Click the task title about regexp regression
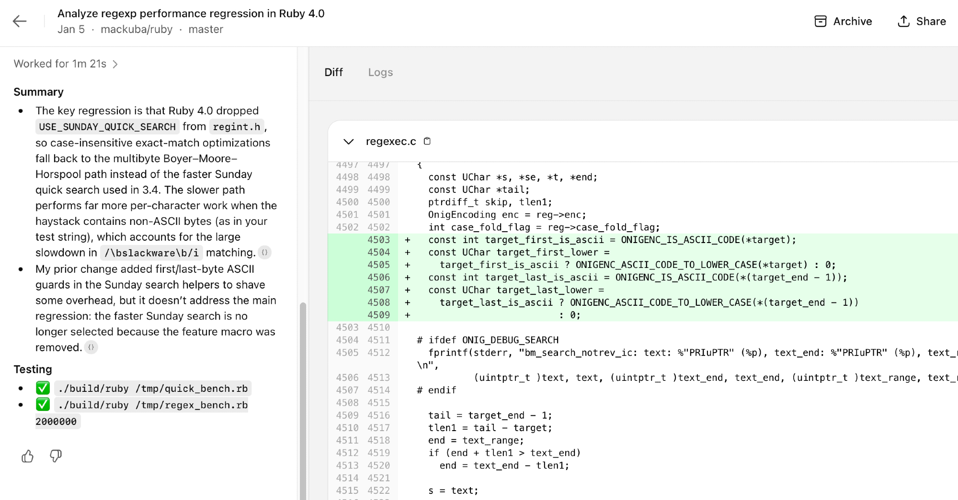 (191, 13)
